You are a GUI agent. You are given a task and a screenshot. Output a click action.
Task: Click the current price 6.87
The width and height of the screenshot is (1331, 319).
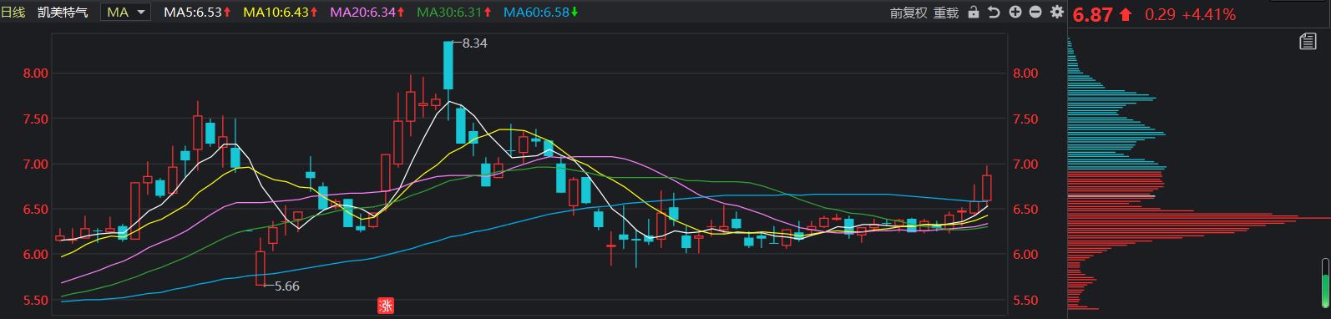[1093, 15]
